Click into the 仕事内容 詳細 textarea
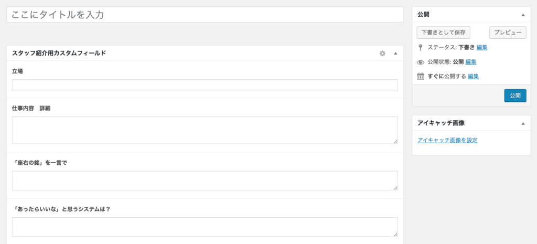The width and height of the screenshot is (537, 244). [x=205, y=130]
